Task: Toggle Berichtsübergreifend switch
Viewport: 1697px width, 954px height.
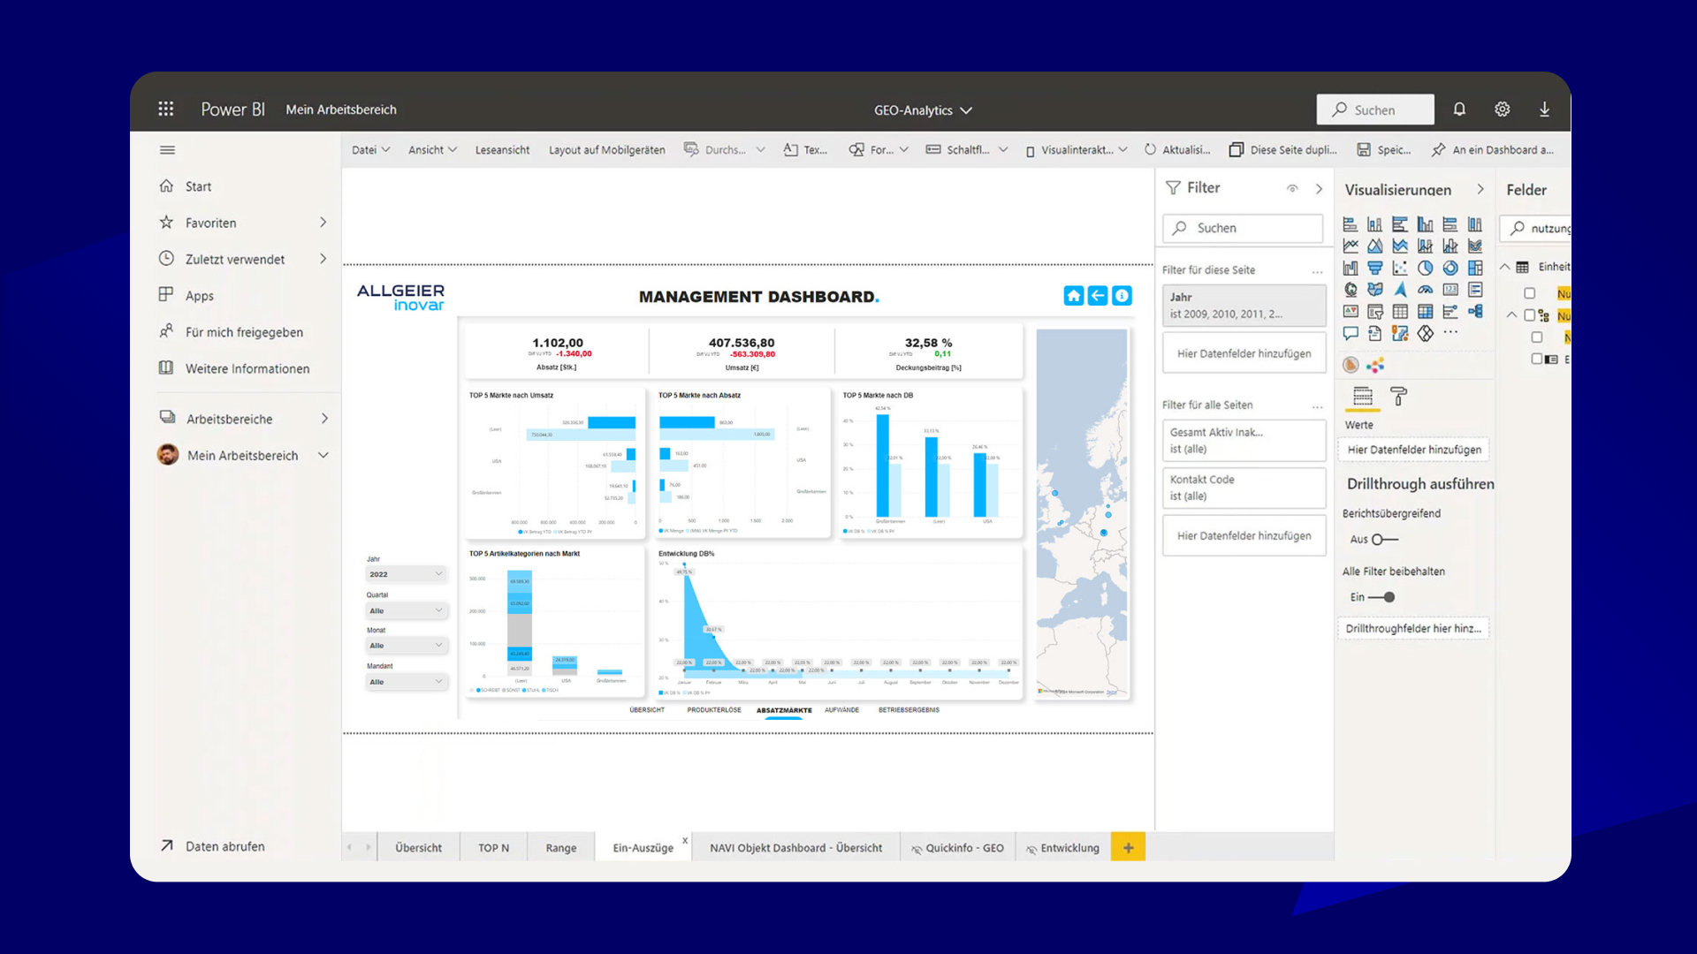Action: pyautogui.click(x=1384, y=540)
